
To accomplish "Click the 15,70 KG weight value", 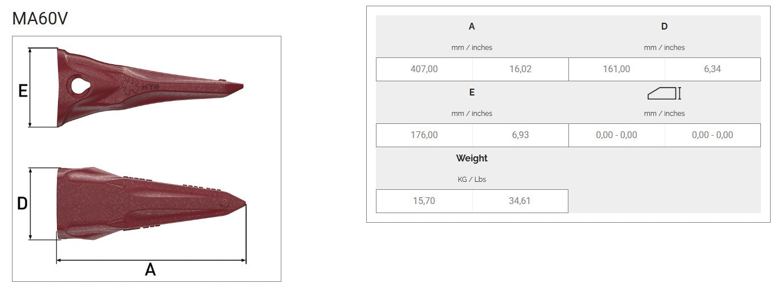I will coord(424,201).
